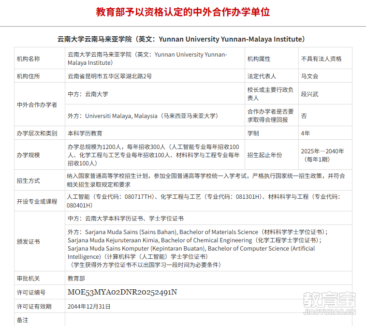Click the text 外方：Sarjana Muda Sains (Sains Bahan)

[x=123, y=232]
